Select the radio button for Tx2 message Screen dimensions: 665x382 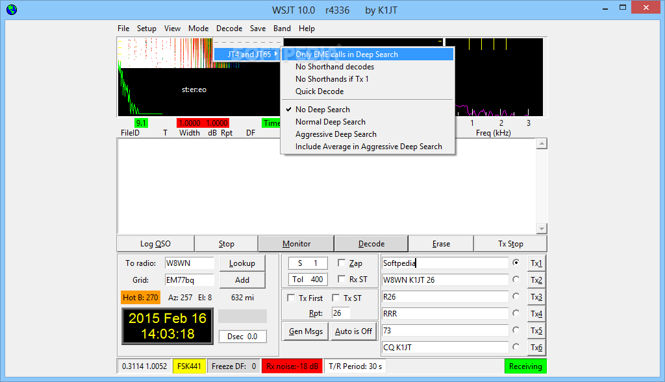(x=516, y=279)
